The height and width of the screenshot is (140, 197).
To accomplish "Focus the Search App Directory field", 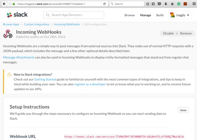I will [74, 15].
